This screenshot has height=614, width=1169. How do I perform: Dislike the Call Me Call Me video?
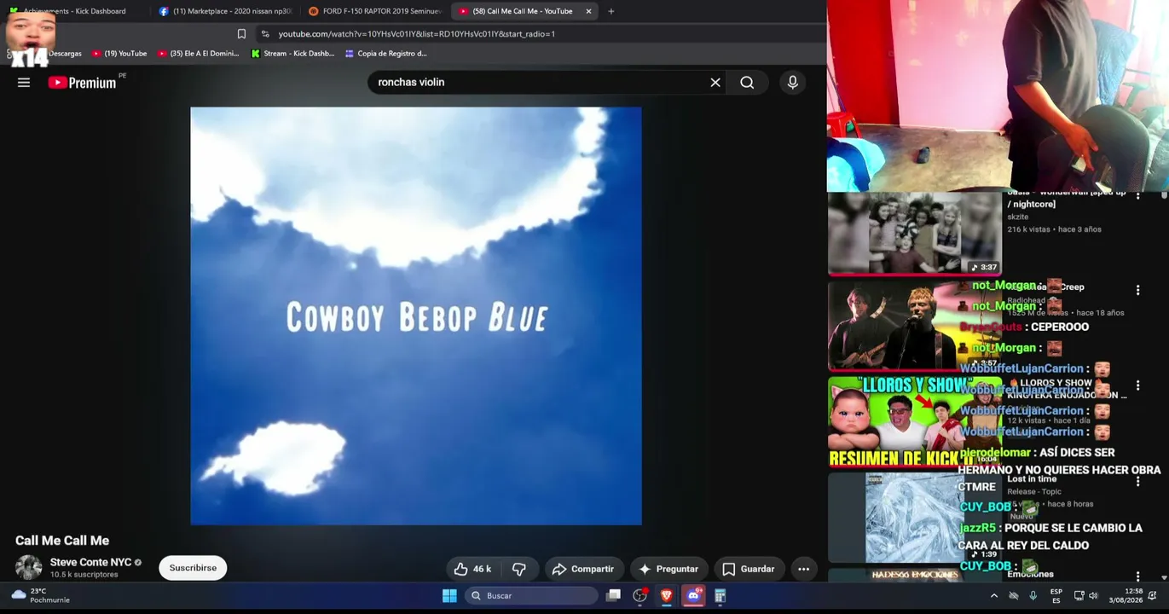518,569
